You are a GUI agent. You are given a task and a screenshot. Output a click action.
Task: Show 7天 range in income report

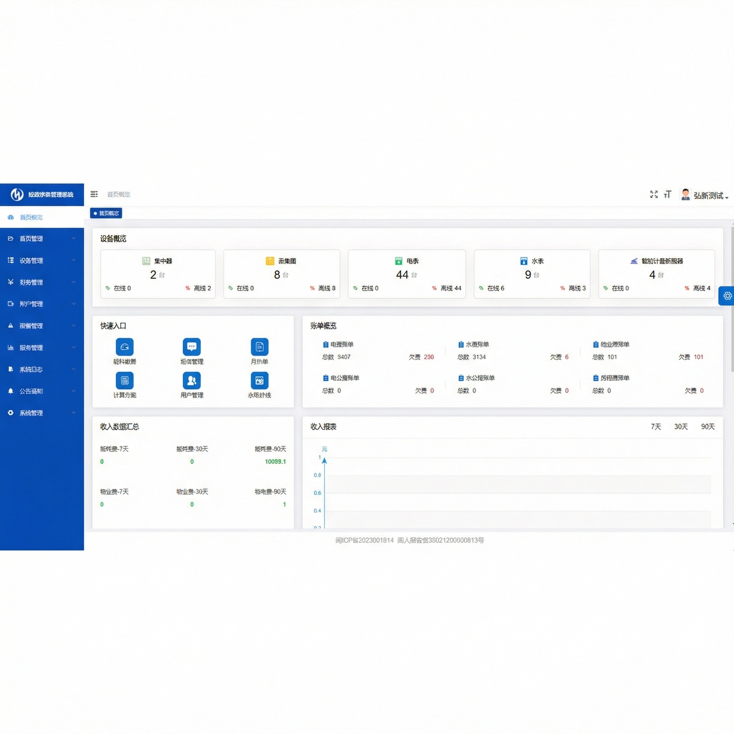tap(656, 426)
